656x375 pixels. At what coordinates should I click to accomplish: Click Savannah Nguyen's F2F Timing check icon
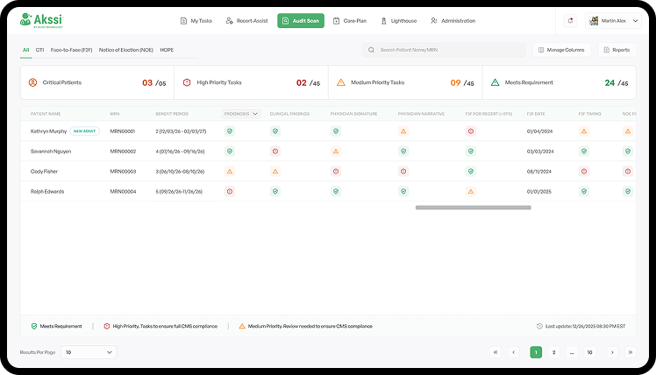click(x=584, y=152)
